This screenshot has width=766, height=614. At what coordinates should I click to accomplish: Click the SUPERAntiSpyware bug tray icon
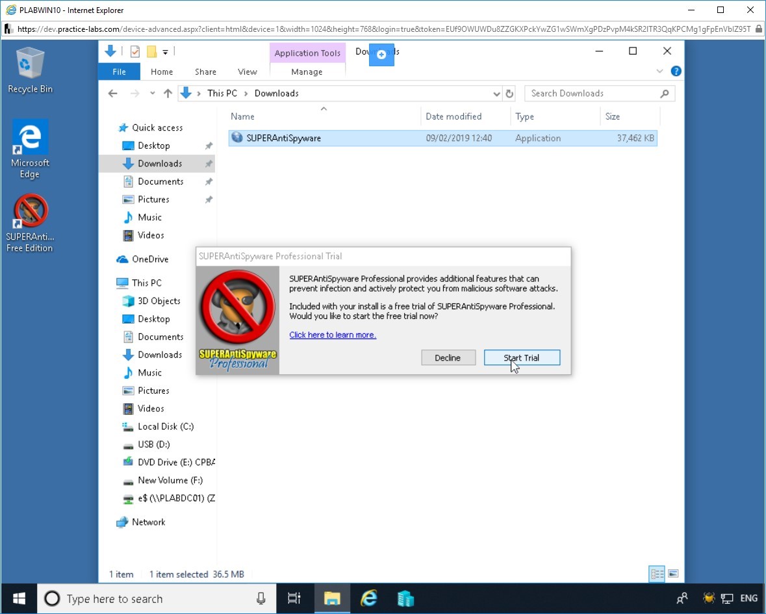[708, 598]
